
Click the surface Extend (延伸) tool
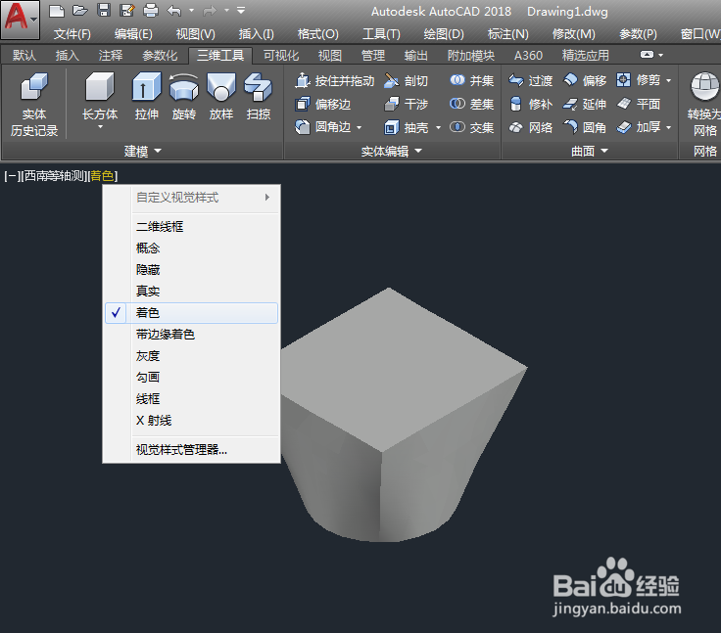pos(585,105)
